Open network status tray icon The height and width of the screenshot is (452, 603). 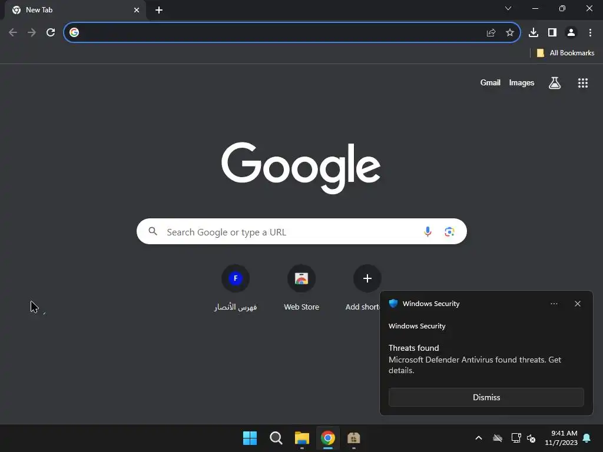tap(516, 438)
